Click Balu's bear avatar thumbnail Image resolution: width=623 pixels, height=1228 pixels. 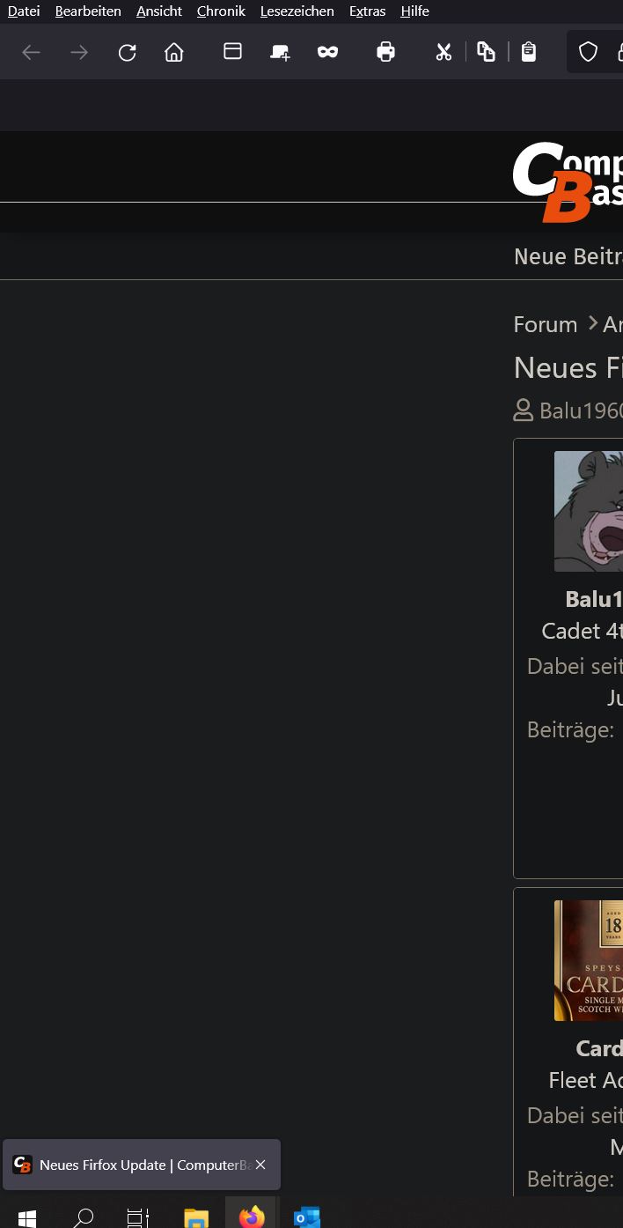pyautogui.click(x=588, y=511)
